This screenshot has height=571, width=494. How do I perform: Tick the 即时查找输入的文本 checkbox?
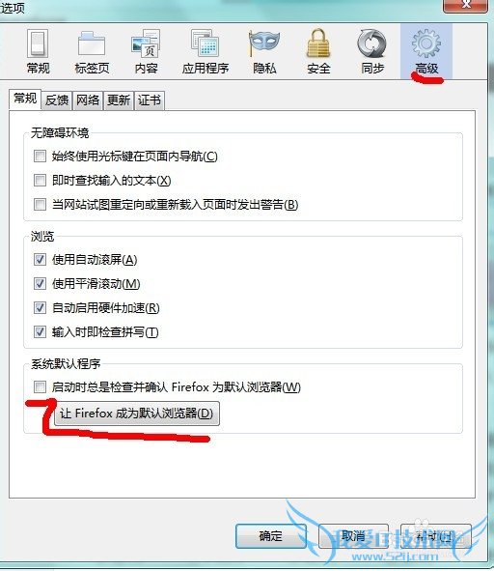40,181
